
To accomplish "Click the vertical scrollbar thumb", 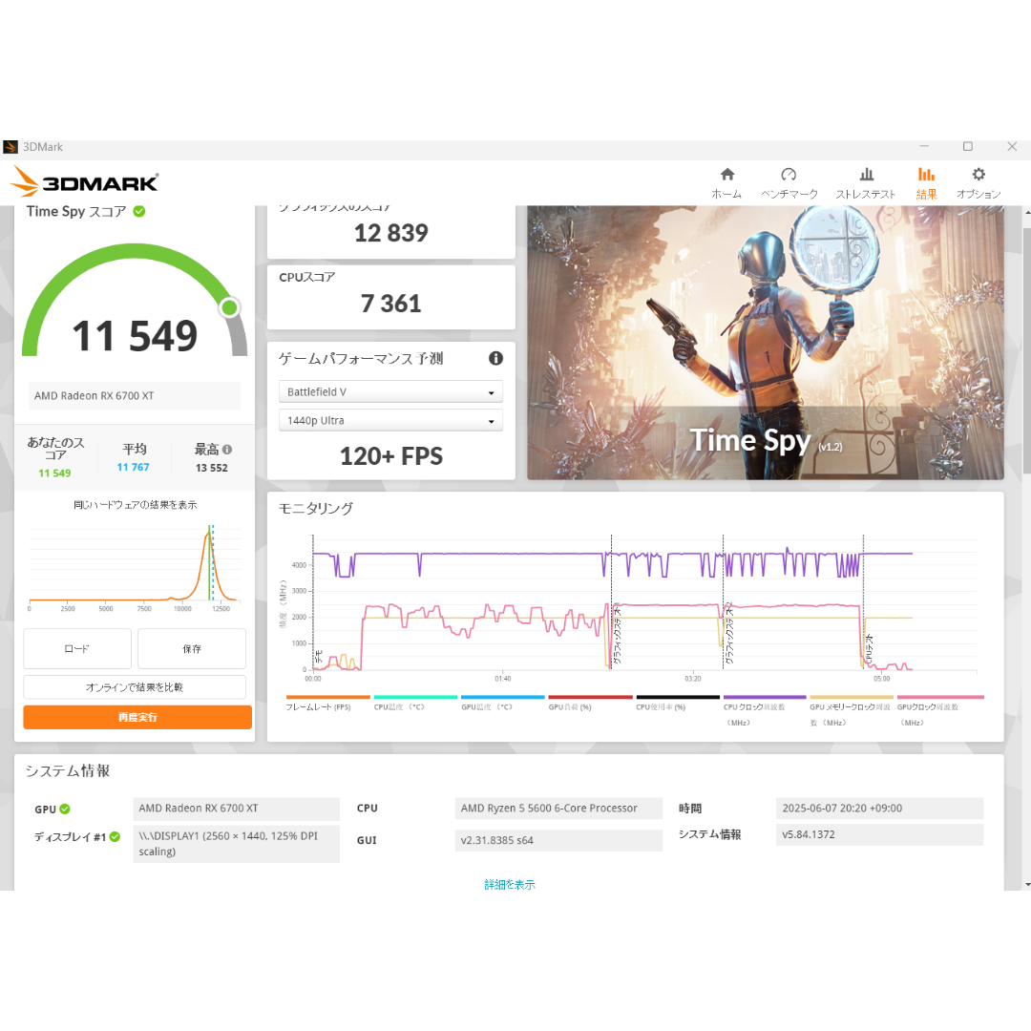I will click(1027, 350).
